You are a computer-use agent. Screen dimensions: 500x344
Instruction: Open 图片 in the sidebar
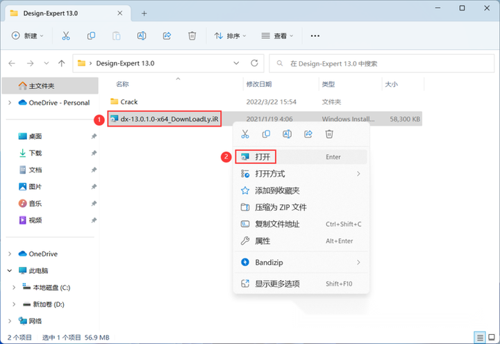click(x=31, y=187)
